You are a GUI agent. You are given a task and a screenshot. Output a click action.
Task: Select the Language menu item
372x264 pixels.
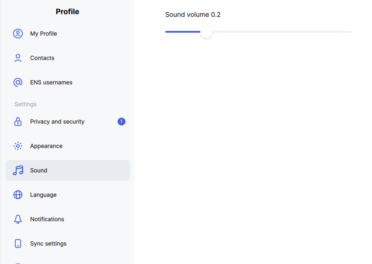point(68,195)
